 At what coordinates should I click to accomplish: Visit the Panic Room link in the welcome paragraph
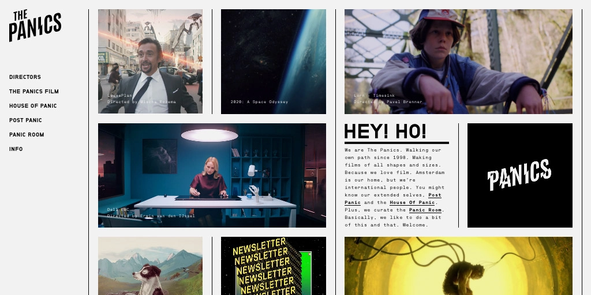click(425, 210)
